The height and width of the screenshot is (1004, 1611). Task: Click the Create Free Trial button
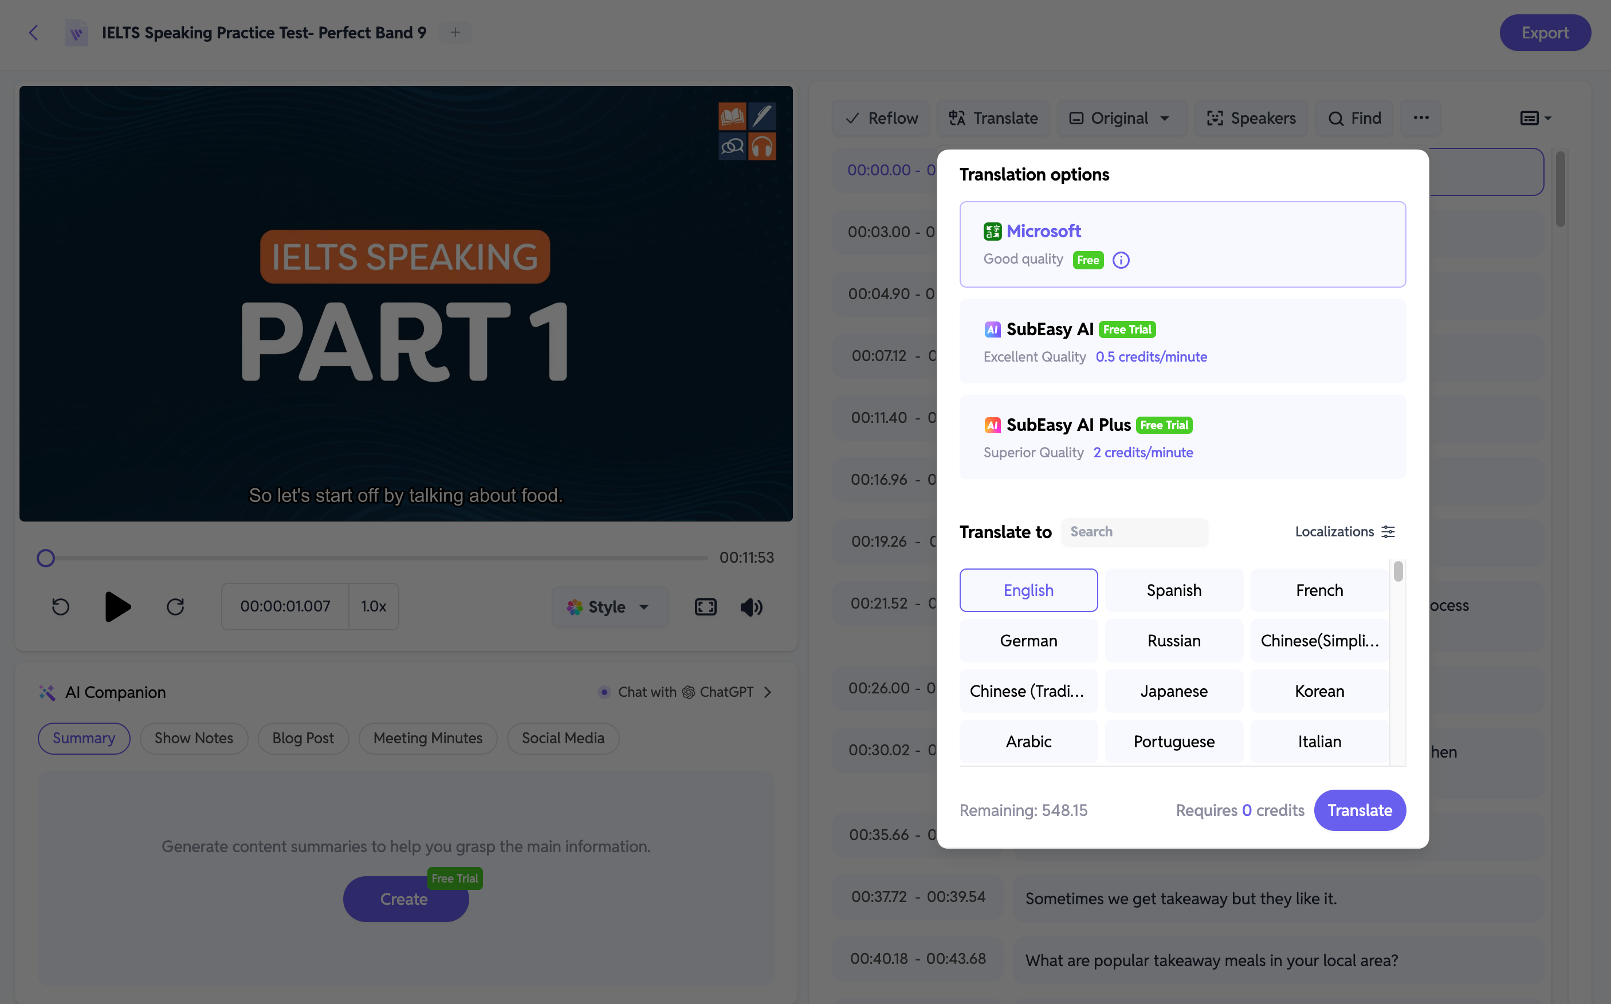404,899
